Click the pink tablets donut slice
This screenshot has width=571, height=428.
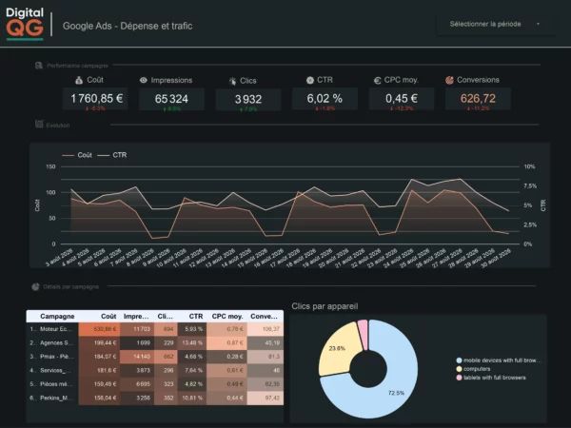click(x=364, y=333)
